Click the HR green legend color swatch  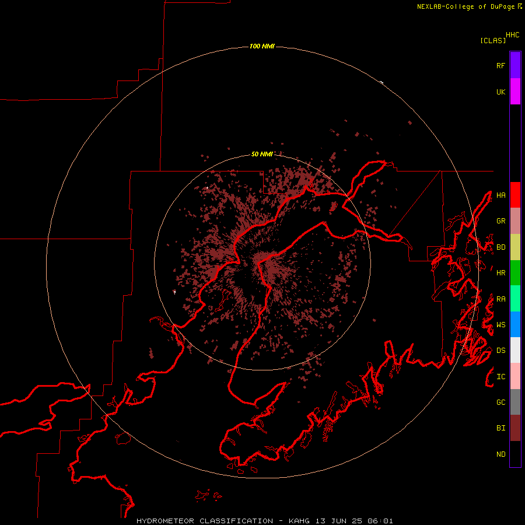click(515, 273)
